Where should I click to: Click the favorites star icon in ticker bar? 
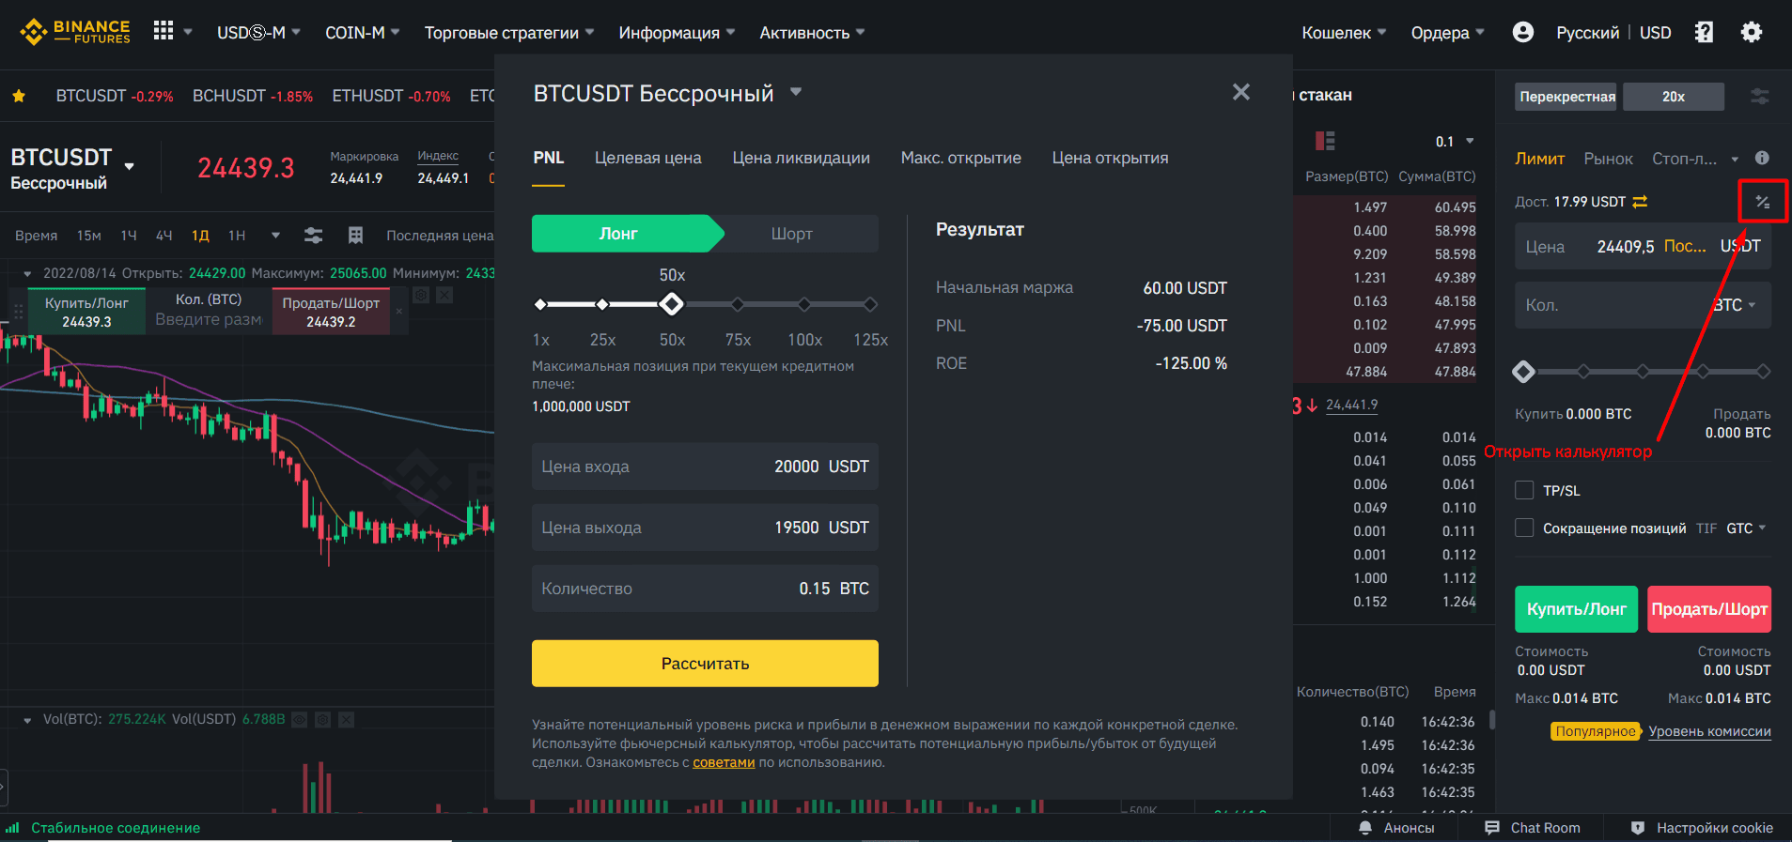click(19, 96)
